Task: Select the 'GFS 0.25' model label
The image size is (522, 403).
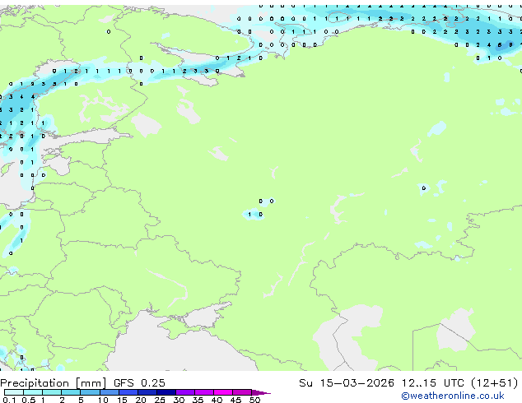Action: (x=139, y=383)
